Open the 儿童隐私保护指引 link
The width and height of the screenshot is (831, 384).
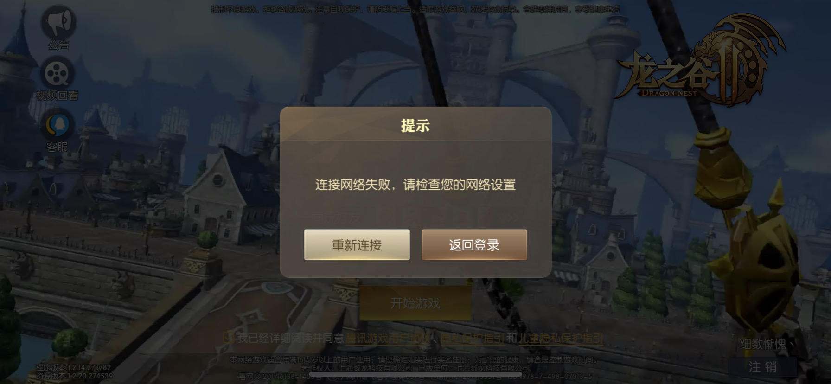(561, 338)
